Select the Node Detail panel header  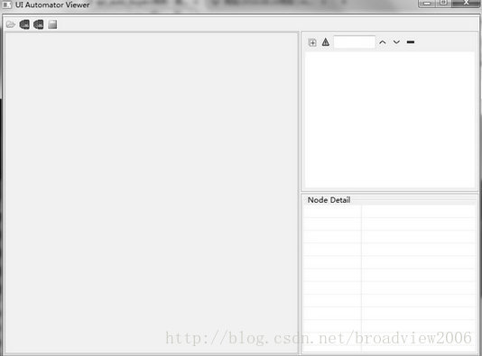pyautogui.click(x=329, y=200)
